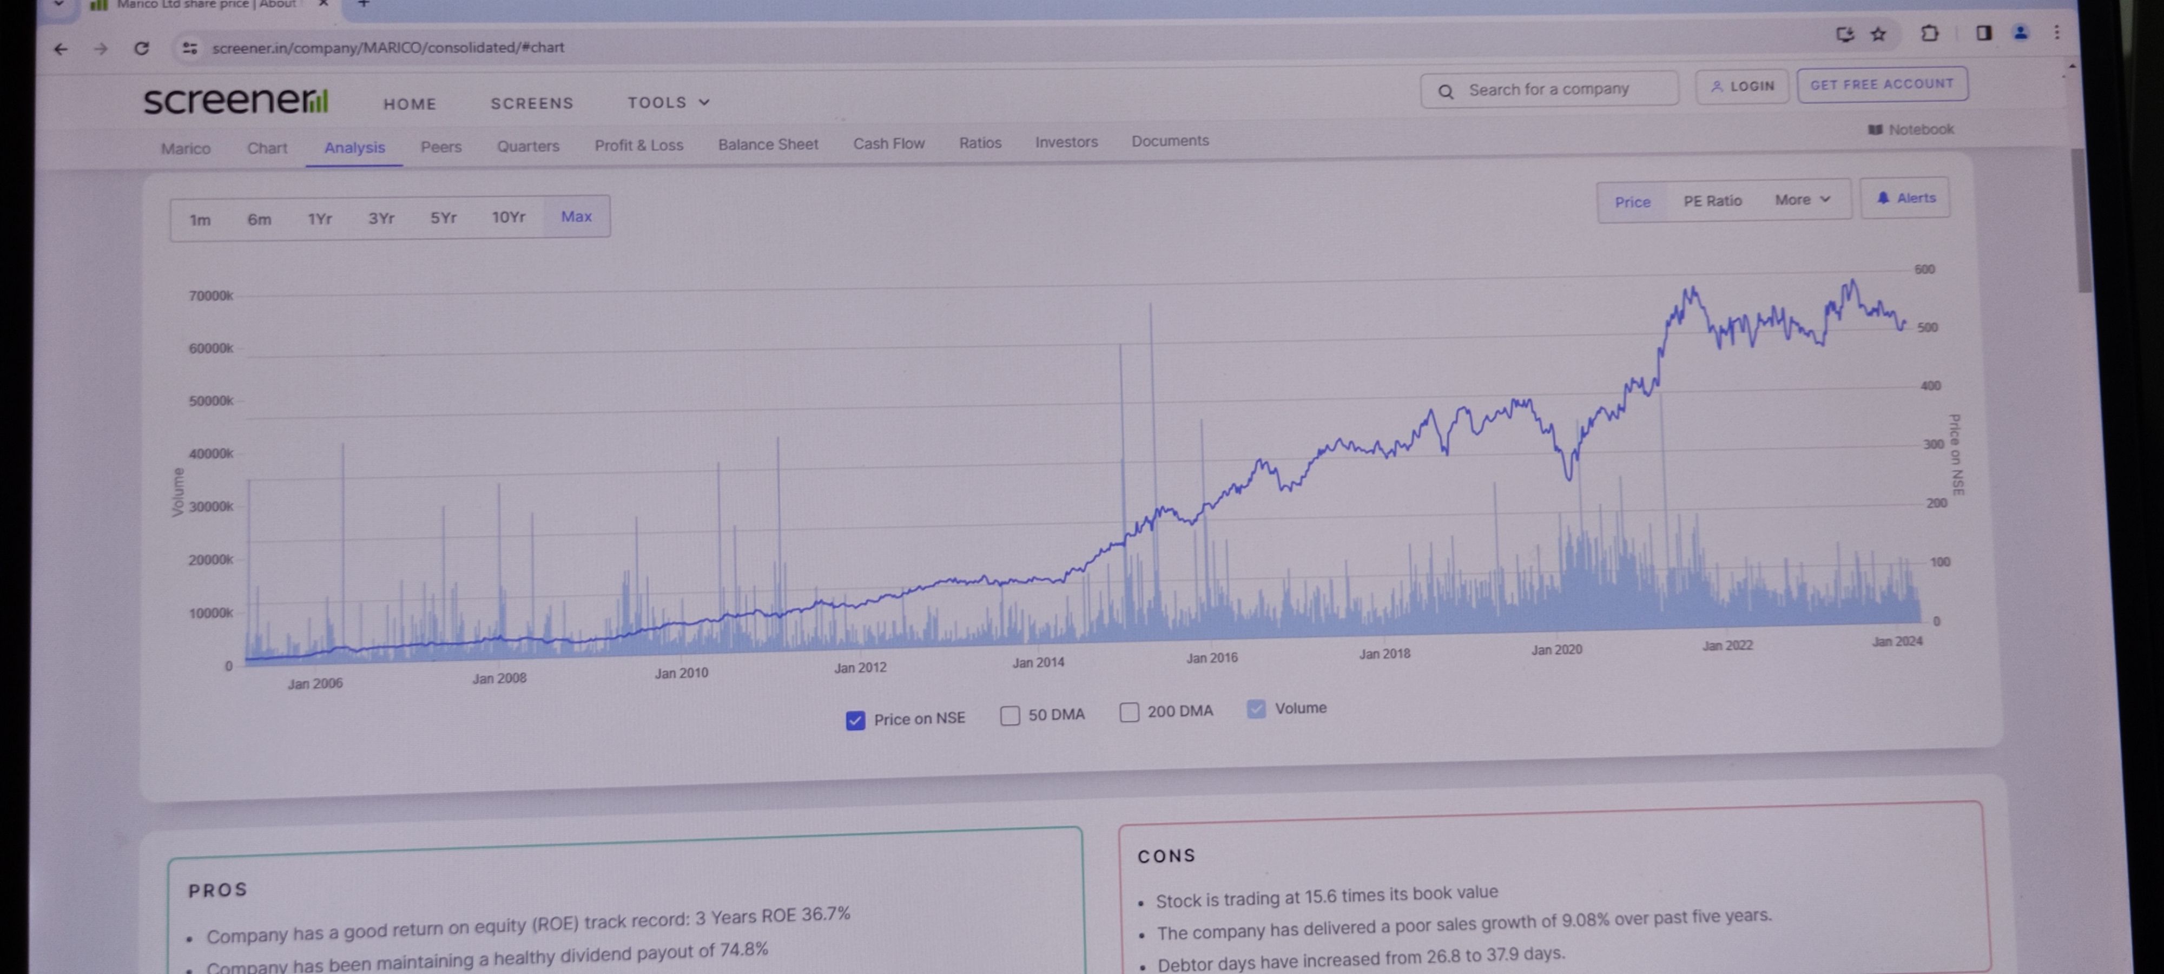2164x974 pixels.
Task: Click the LOGIN button
Action: click(1741, 87)
